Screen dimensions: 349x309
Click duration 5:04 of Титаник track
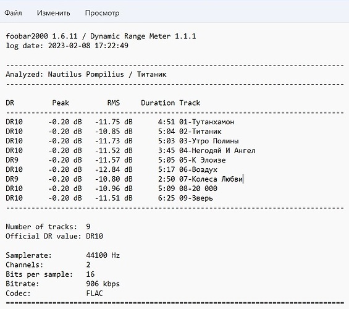click(167, 132)
